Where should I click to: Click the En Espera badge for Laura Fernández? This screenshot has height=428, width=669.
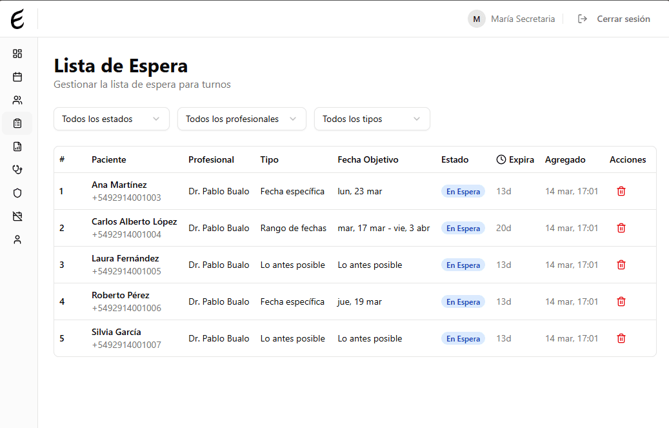click(463, 265)
